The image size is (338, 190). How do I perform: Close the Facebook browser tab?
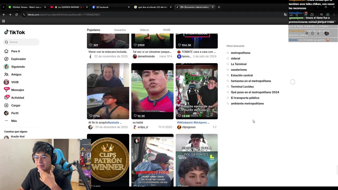point(129,7)
